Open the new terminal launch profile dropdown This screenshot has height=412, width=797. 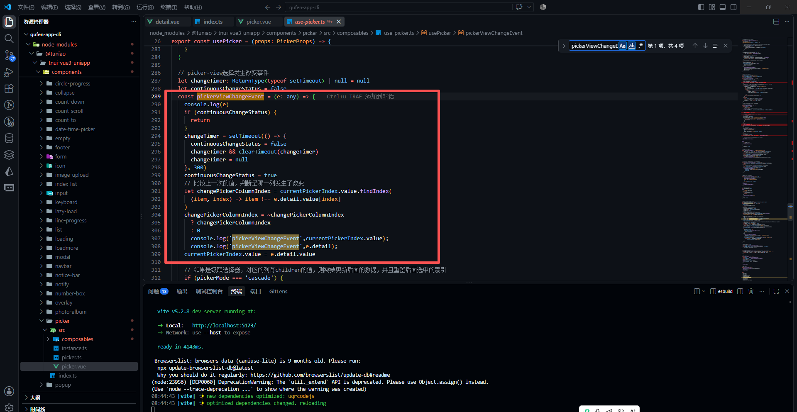[704, 291]
